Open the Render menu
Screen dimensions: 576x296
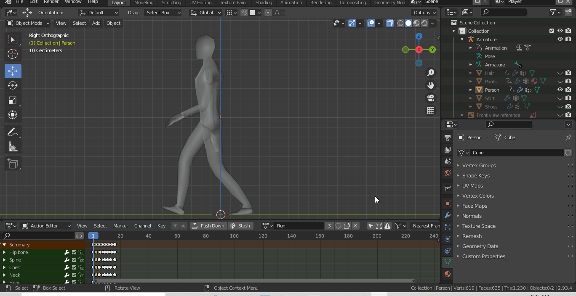(51, 3)
